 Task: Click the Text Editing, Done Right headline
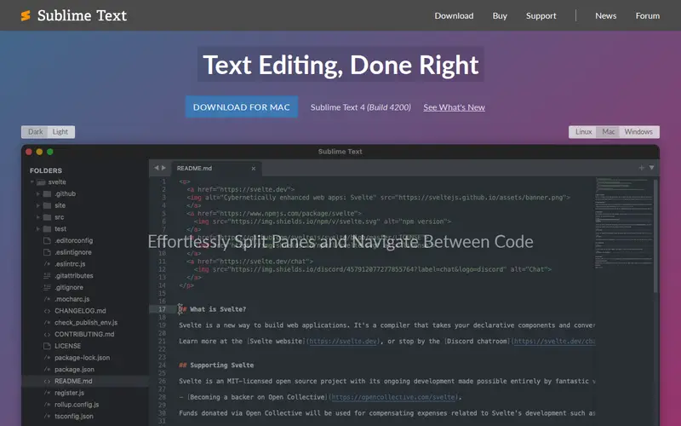(340, 65)
